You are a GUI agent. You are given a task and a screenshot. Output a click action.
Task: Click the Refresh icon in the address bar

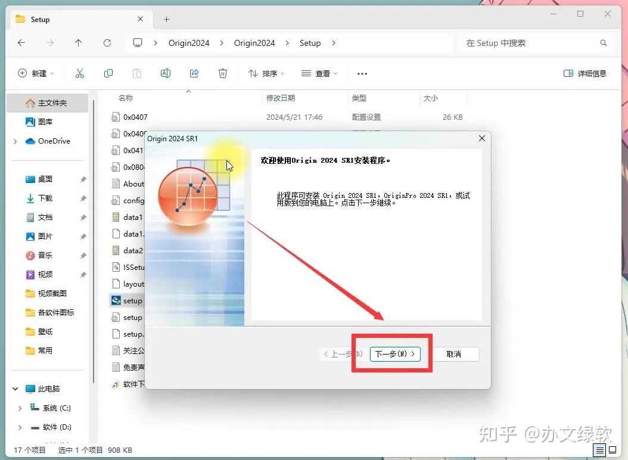coord(107,43)
